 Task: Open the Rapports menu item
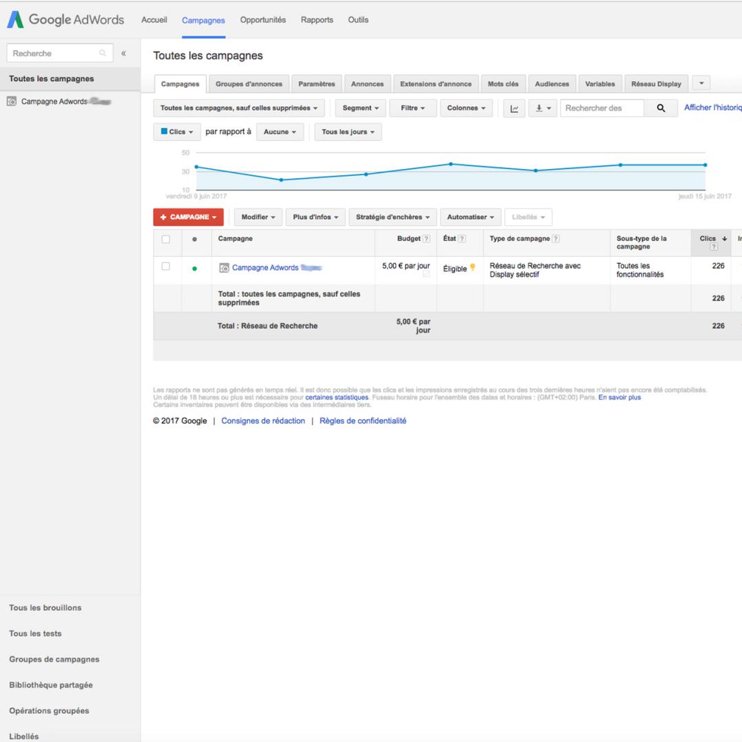click(317, 20)
